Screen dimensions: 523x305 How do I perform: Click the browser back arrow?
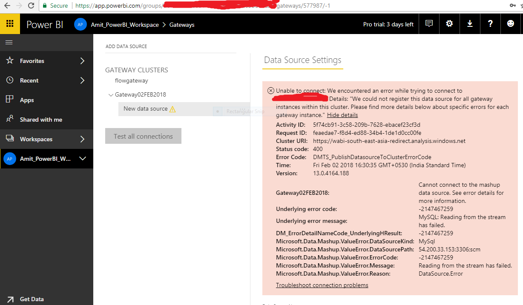[7, 6]
